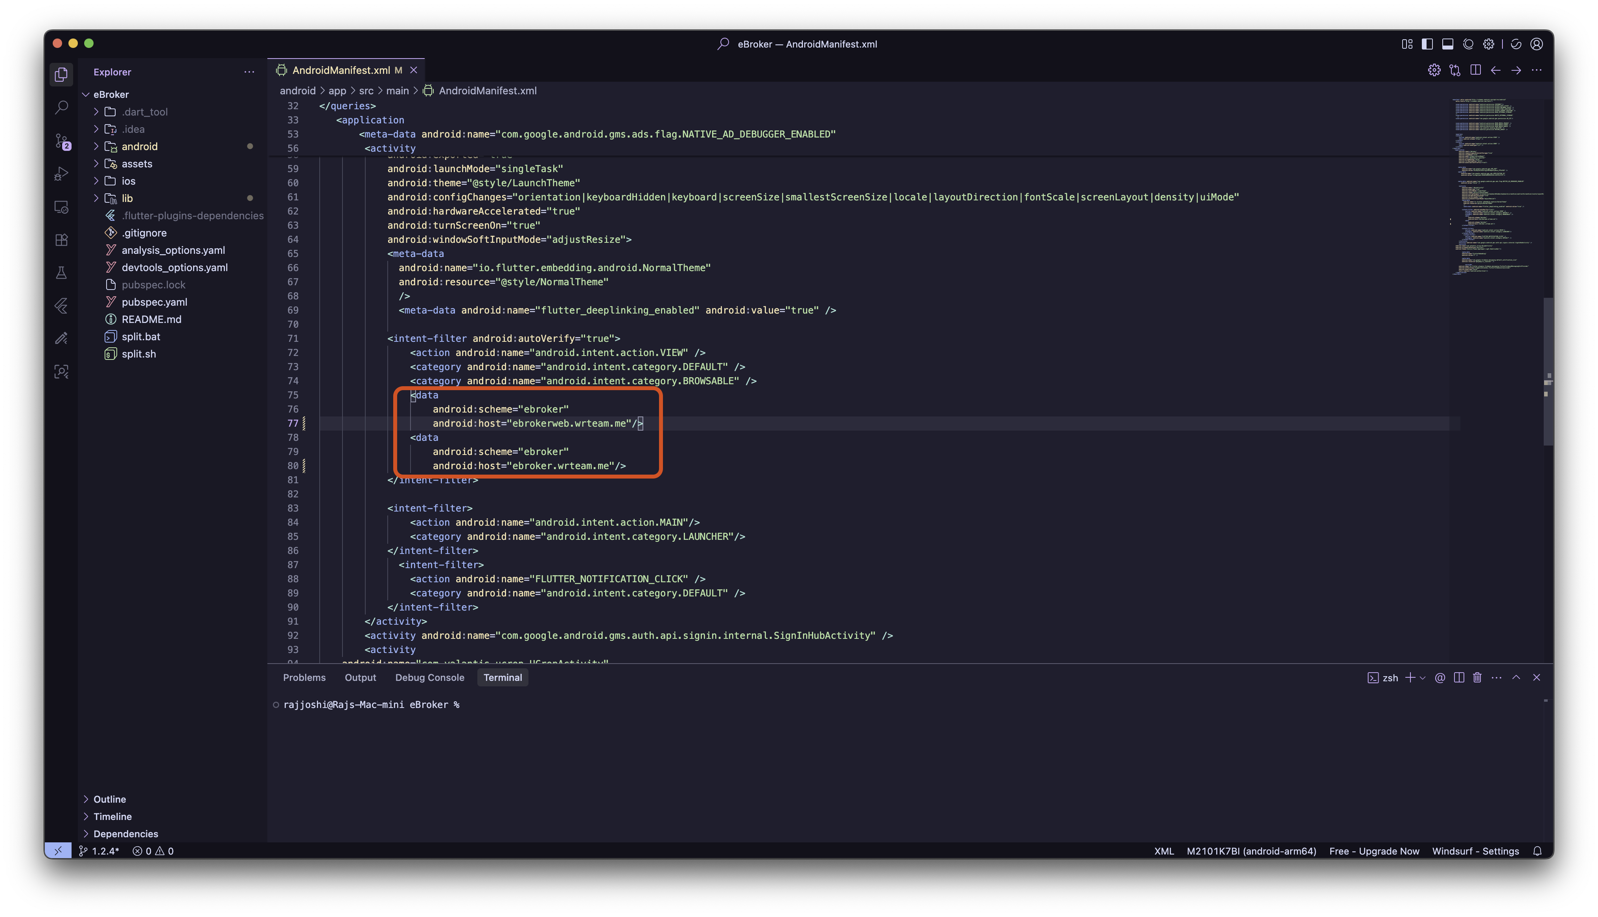Open README.md file
Viewport: 1598px width, 917px height.
click(151, 319)
